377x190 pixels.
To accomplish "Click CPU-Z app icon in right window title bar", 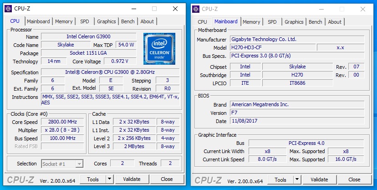I will (196, 9).
